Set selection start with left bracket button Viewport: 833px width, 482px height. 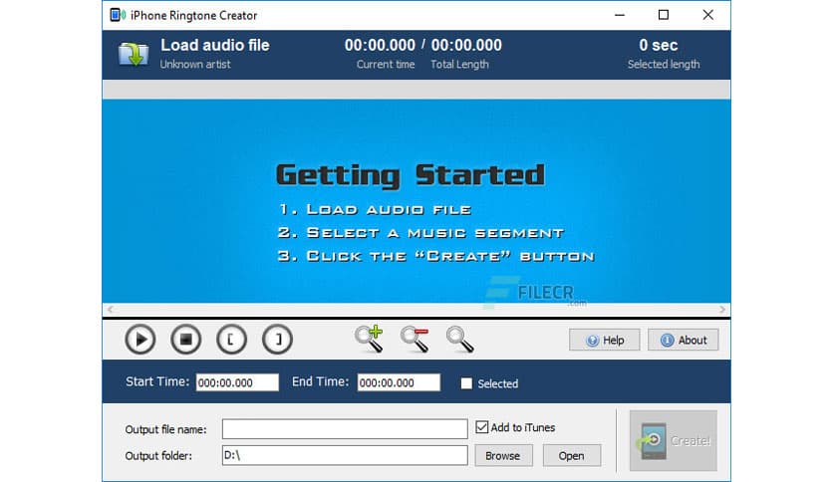231,340
